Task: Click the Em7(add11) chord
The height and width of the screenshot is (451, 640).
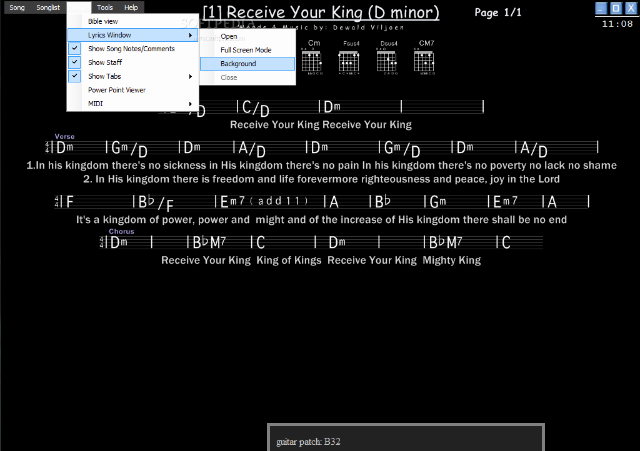Action: pos(264,201)
